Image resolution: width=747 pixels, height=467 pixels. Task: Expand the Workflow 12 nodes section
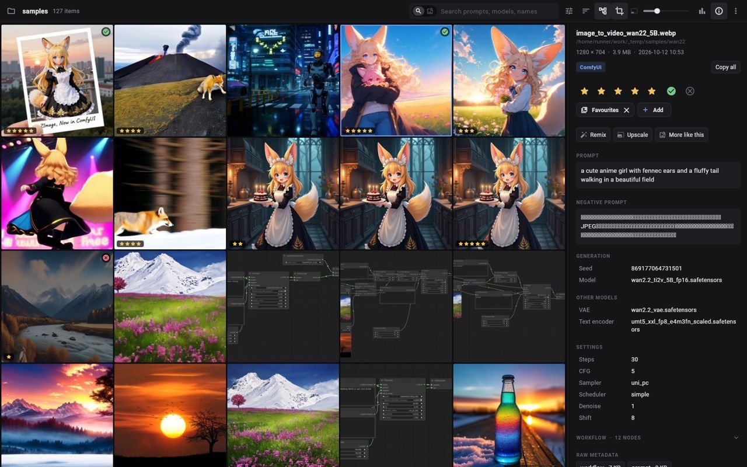tap(658, 438)
